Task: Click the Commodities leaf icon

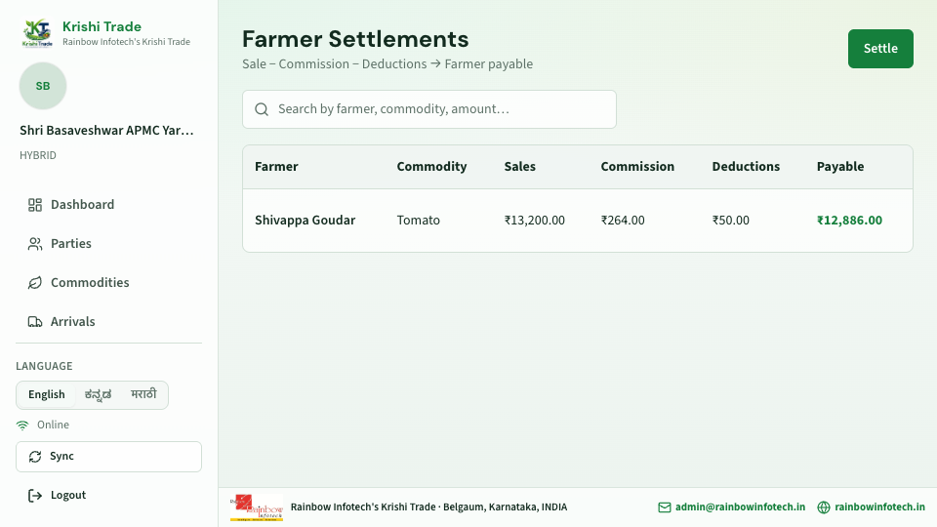Action: (35, 283)
